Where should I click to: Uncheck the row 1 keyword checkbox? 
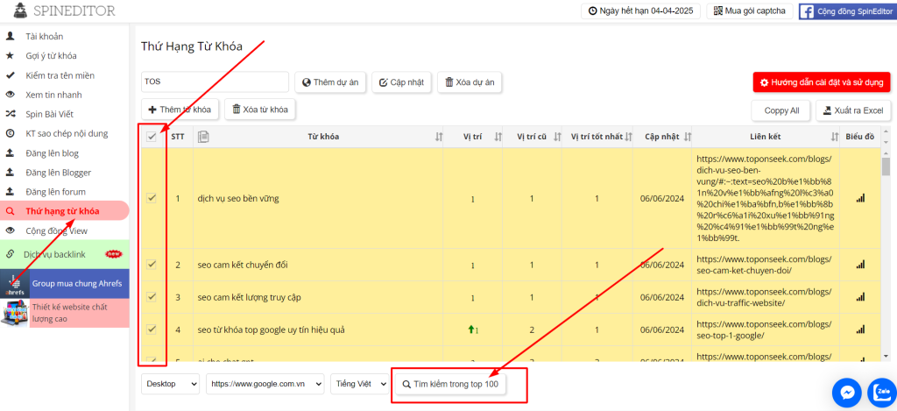152,198
